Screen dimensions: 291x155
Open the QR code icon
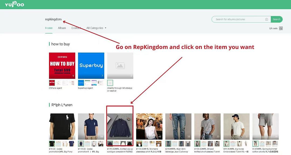[281, 28]
